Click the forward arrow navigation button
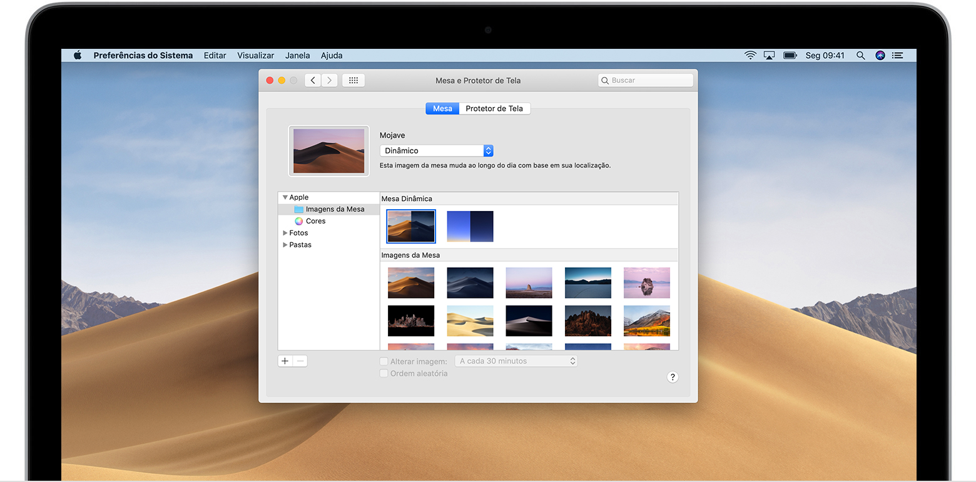976x482 pixels. point(330,80)
